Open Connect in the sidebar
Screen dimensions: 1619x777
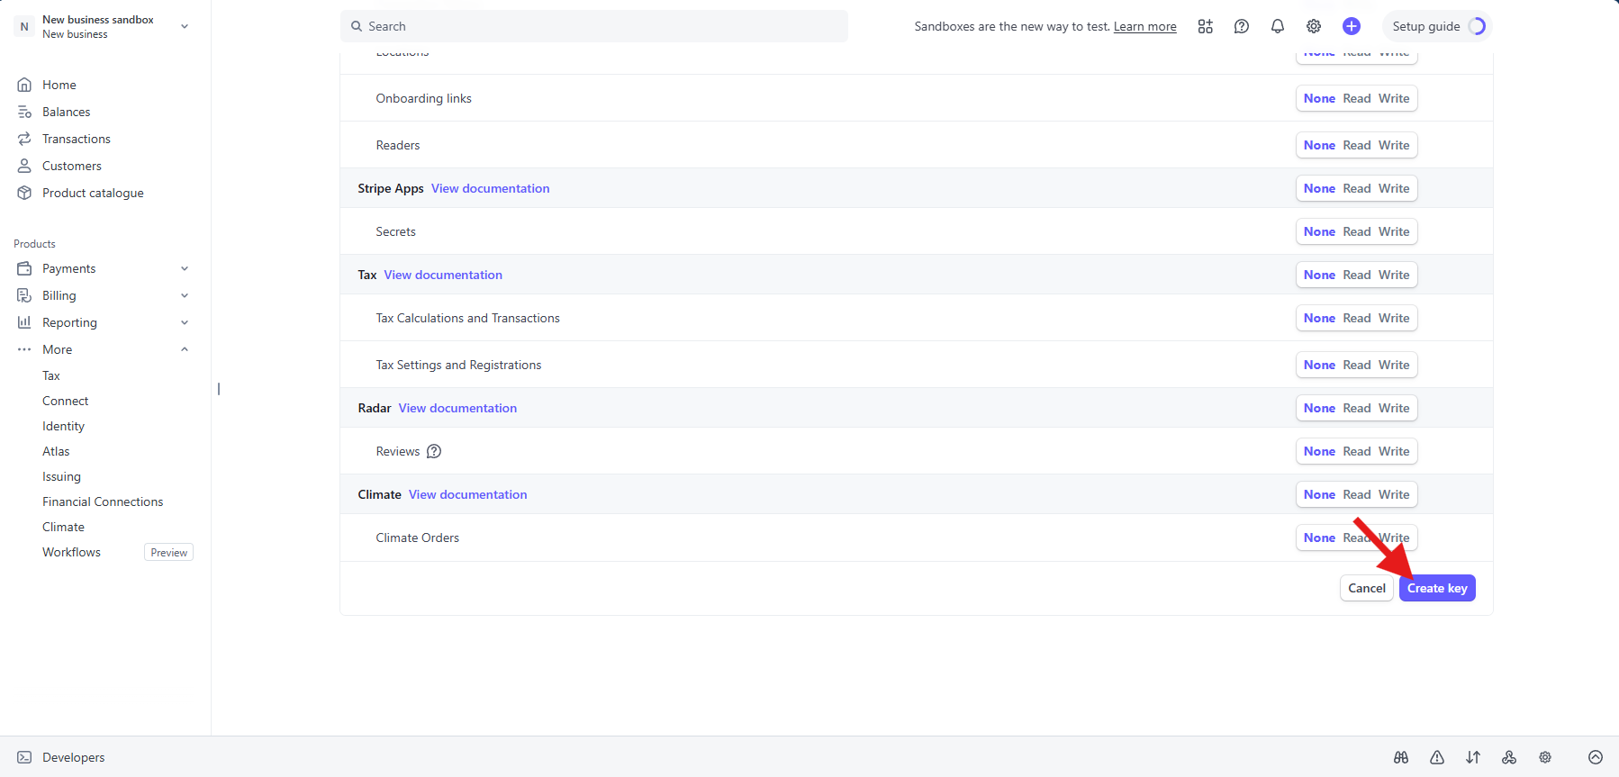click(x=66, y=401)
